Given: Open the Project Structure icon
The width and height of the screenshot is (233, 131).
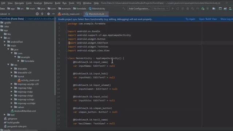Looking at the screenshot, I should coord(214,9).
